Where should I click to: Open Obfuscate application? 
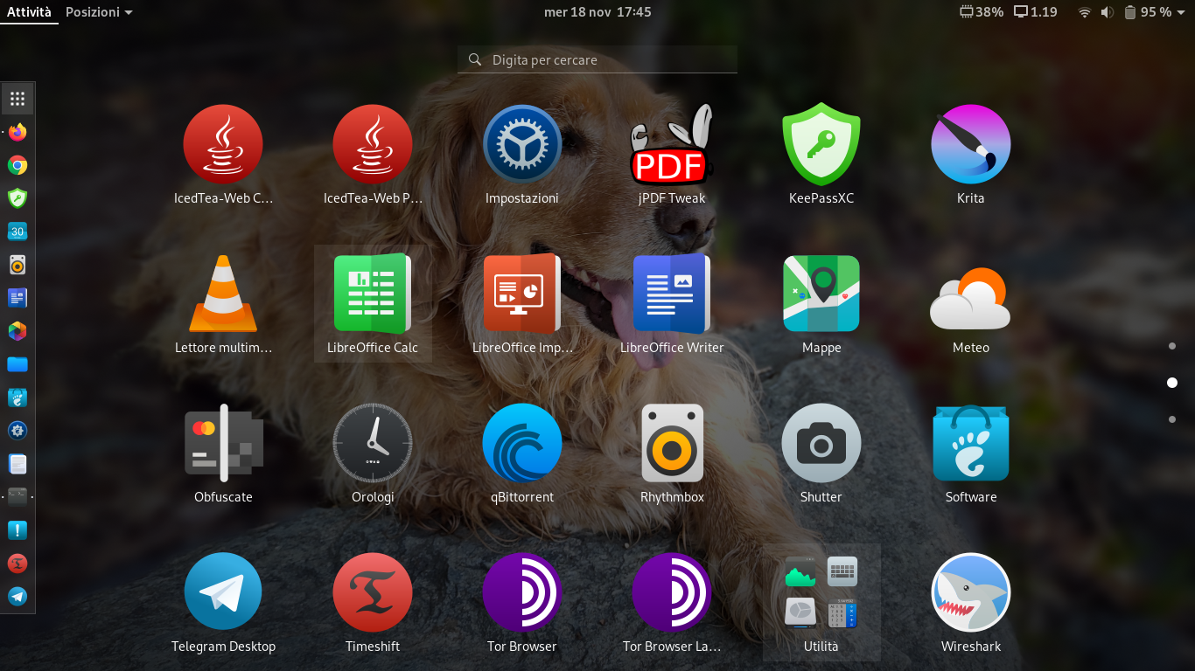pos(223,443)
